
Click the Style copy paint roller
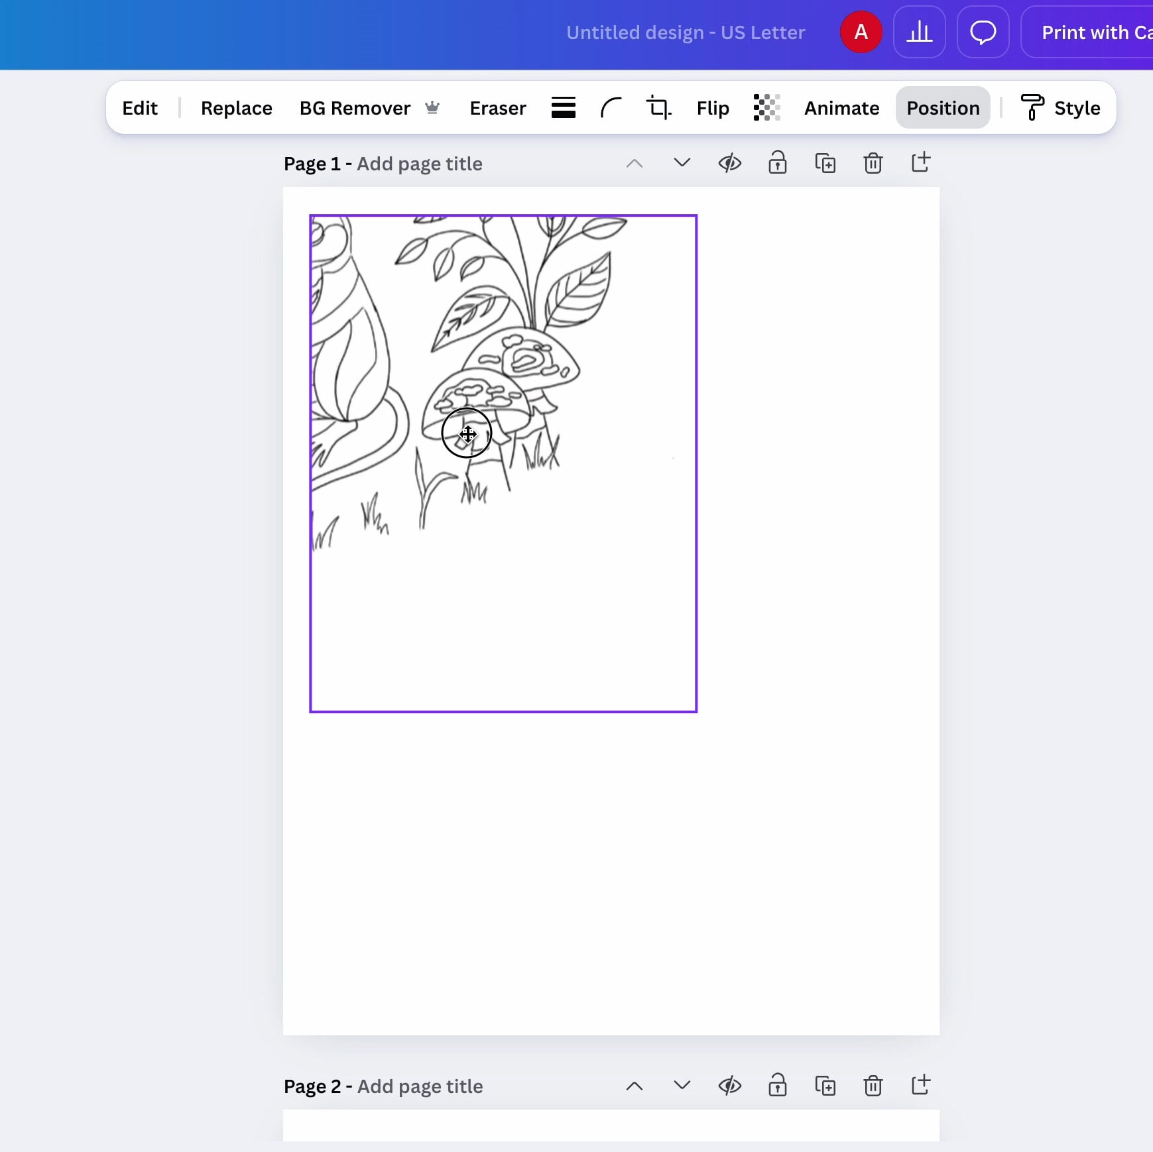[1061, 108]
